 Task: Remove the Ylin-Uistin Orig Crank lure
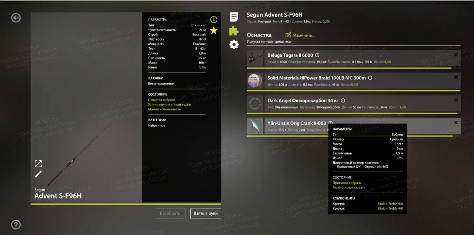pos(456,123)
